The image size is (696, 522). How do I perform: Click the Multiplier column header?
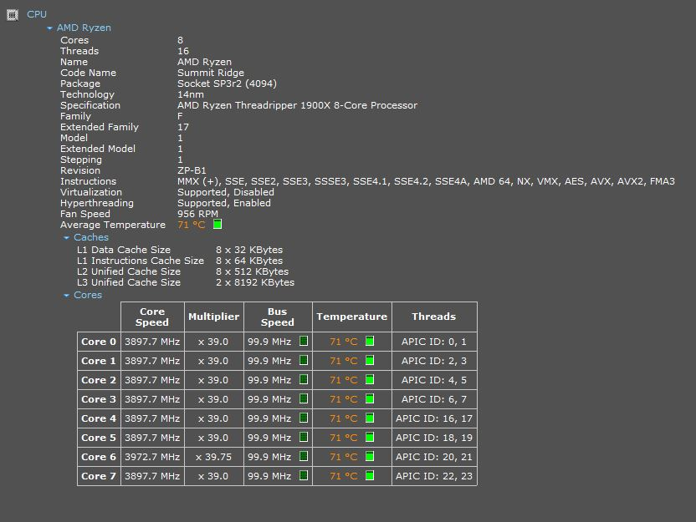pyautogui.click(x=214, y=317)
